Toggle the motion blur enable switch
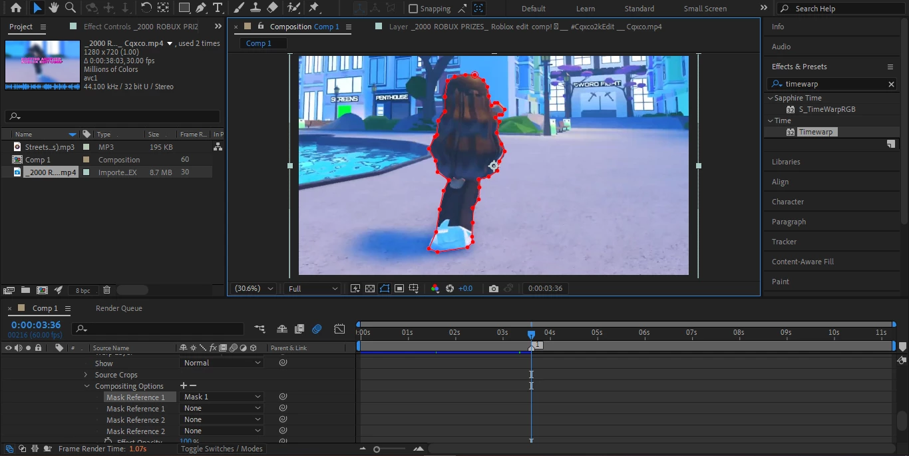Screen dimensions: 909x456 (317, 329)
